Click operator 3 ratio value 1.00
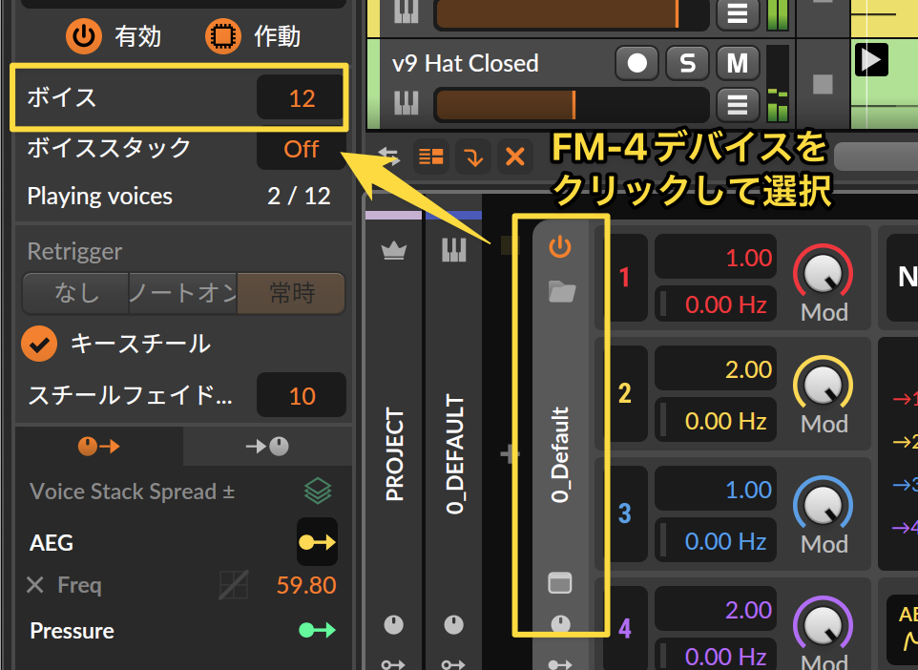The height and width of the screenshot is (670, 918). pos(716,489)
